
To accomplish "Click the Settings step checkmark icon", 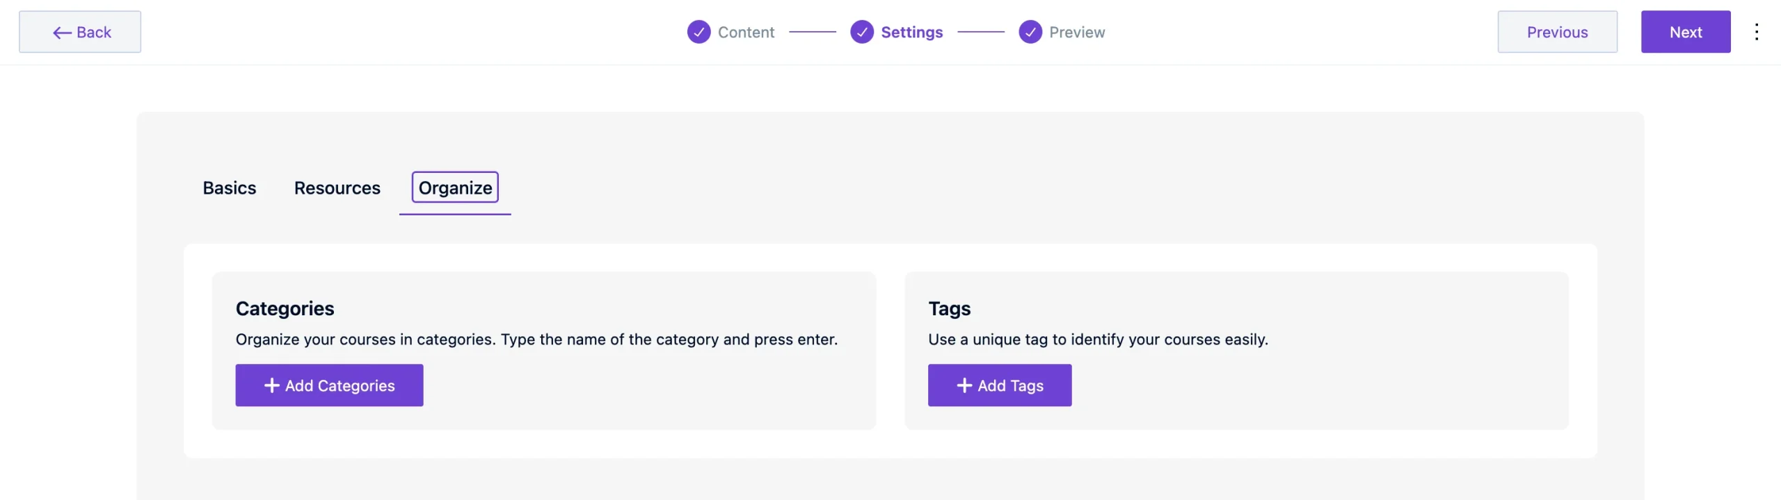I will click(862, 31).
